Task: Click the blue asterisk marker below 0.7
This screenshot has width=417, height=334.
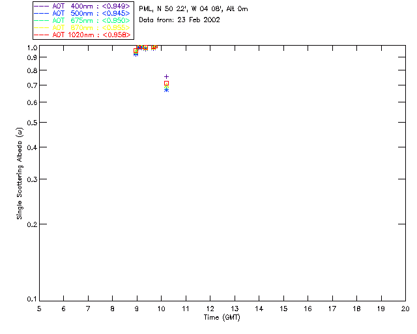Action: (167, 90)
